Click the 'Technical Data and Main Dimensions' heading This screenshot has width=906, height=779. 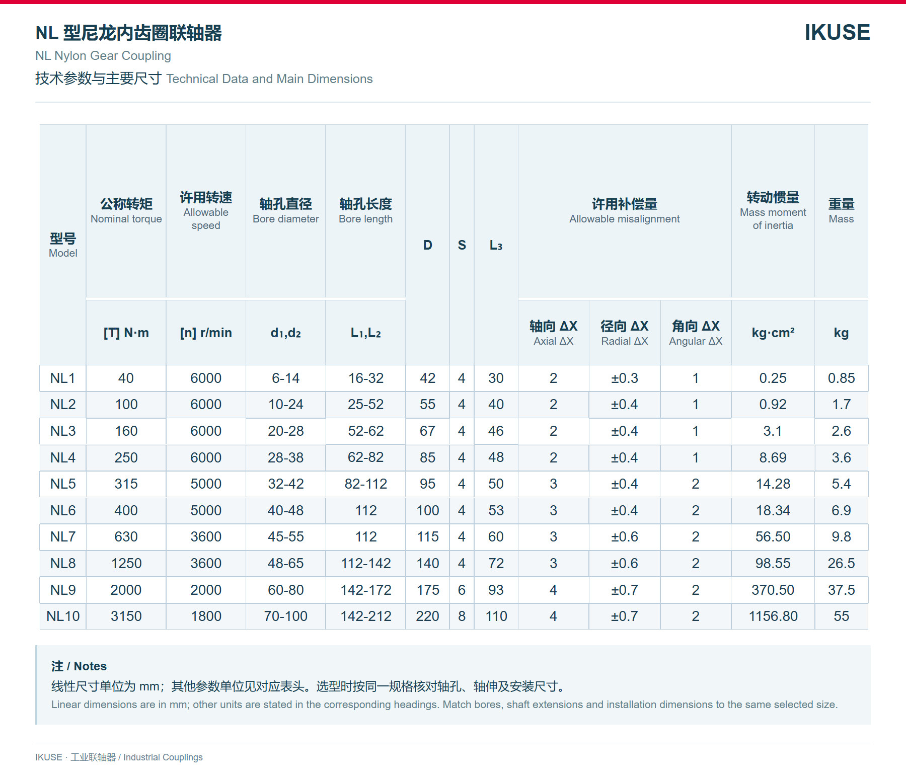(269, 79)
